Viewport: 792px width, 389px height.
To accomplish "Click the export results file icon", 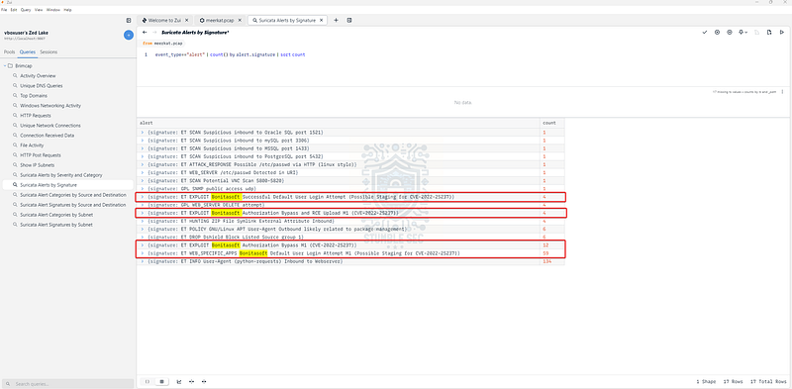I will click(x=769, y=33).
